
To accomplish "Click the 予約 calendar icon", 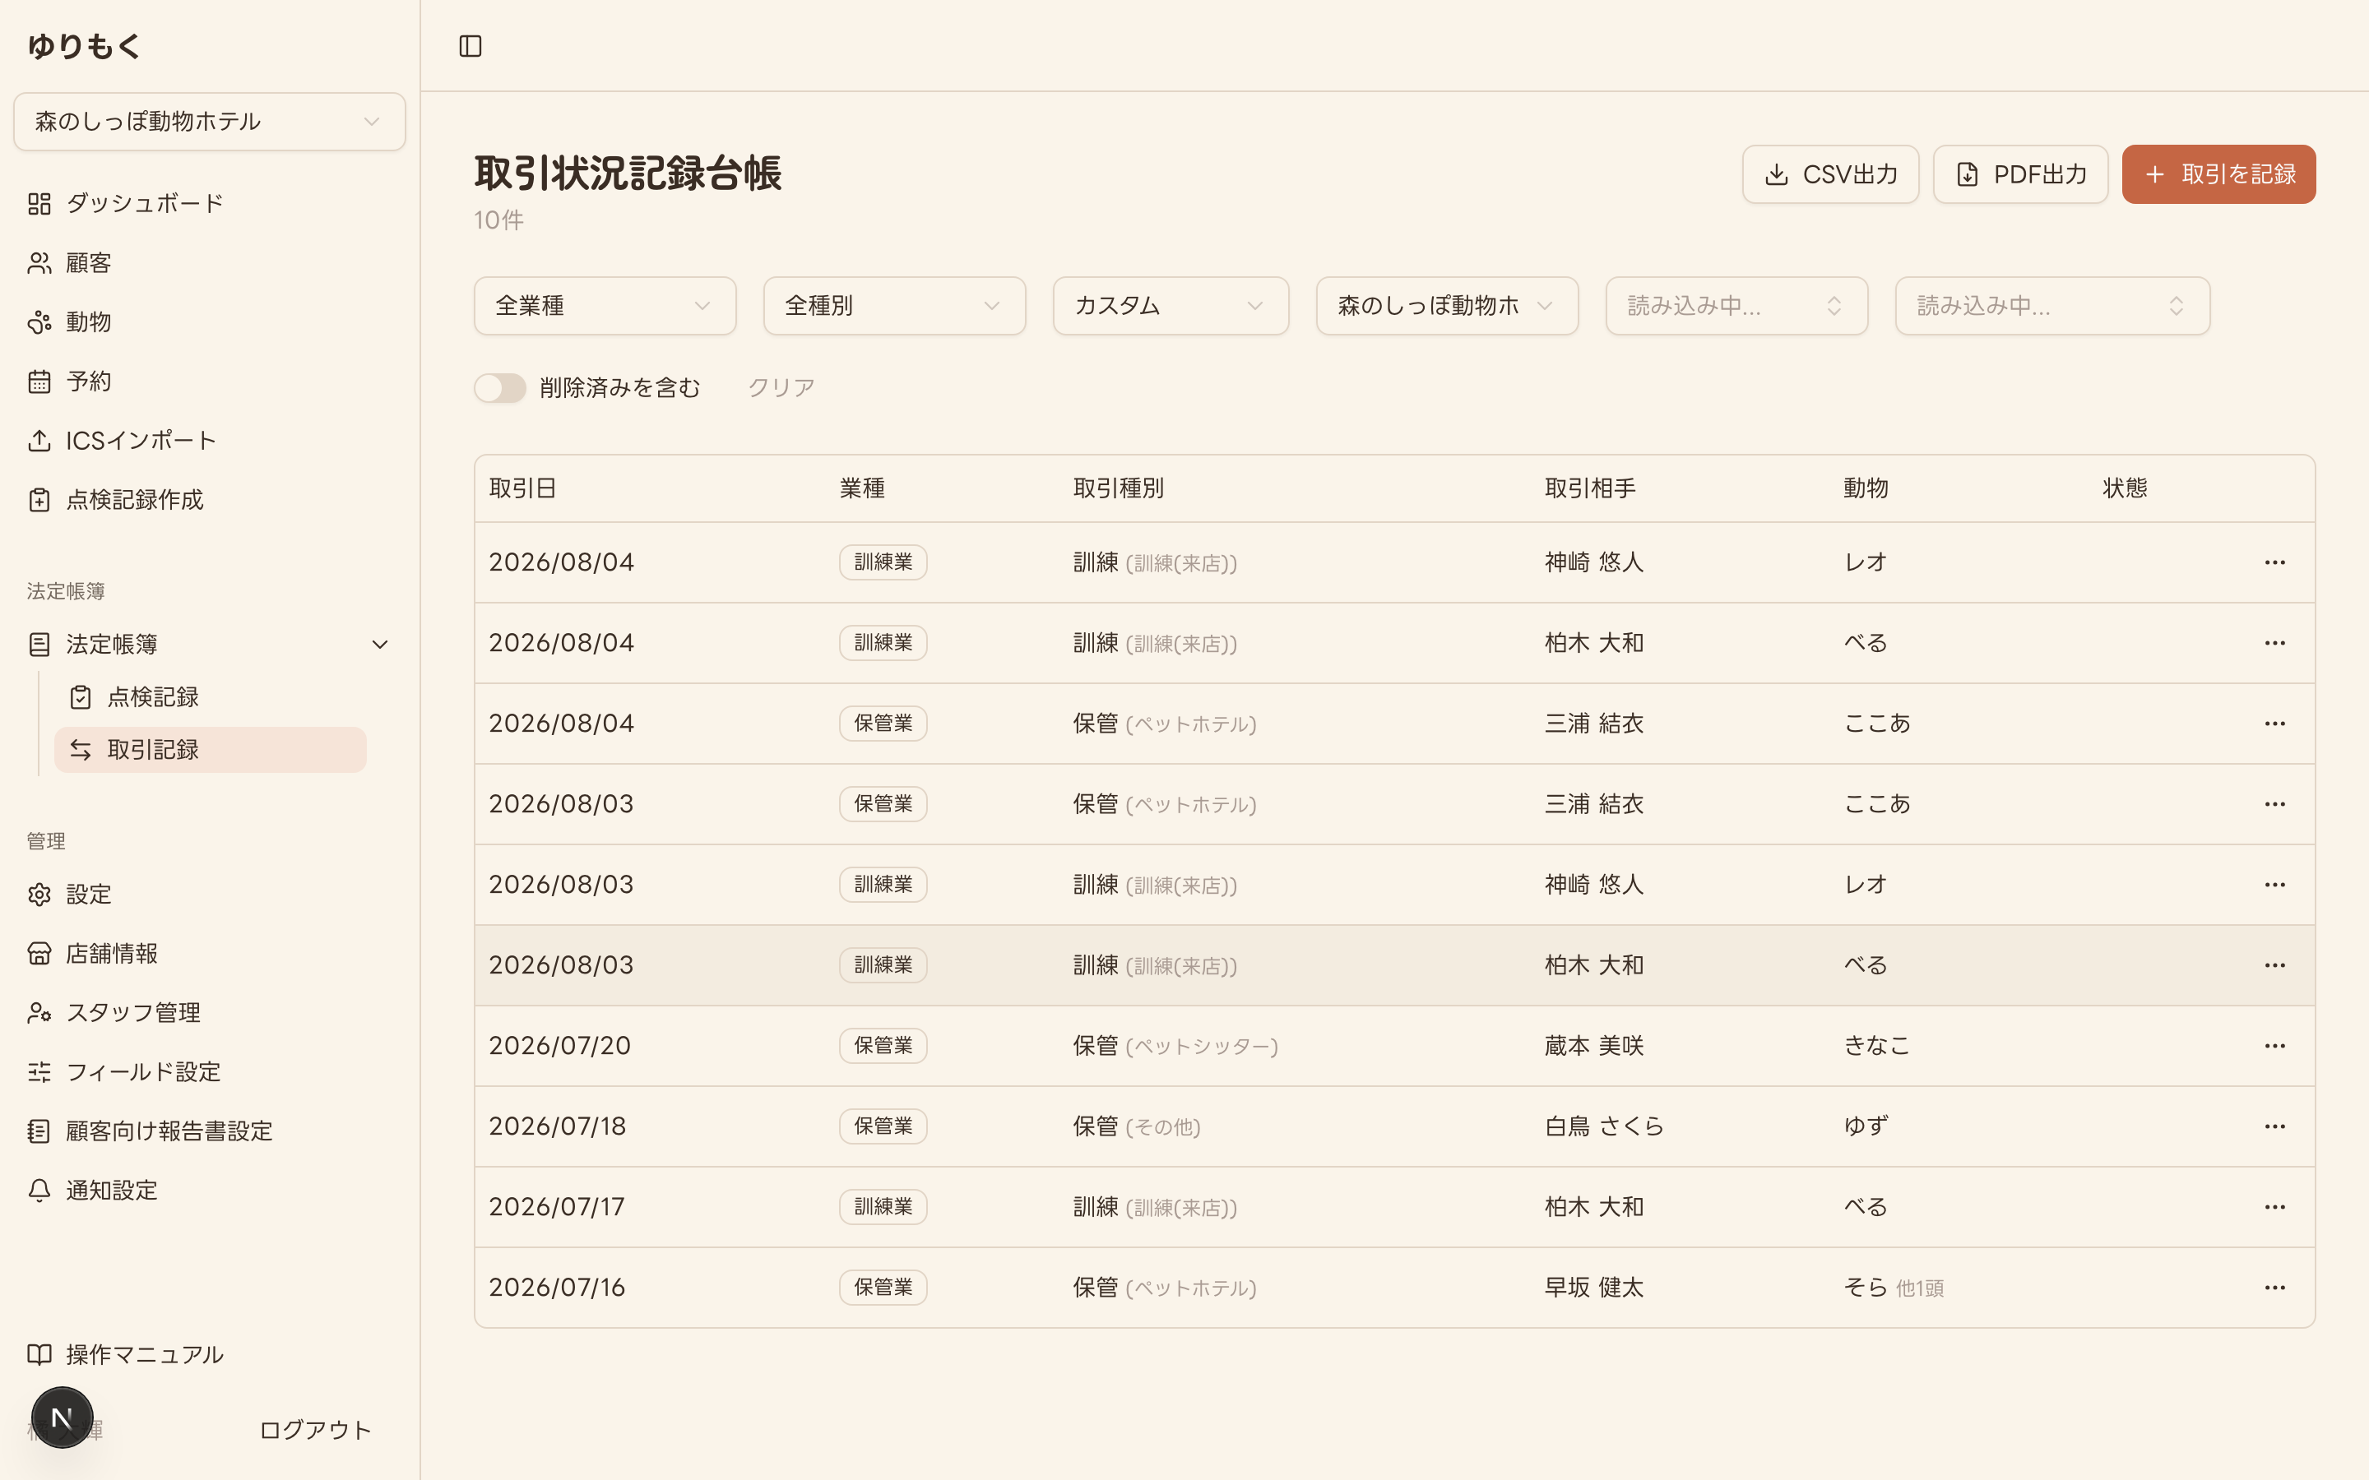I will (39, 382).
